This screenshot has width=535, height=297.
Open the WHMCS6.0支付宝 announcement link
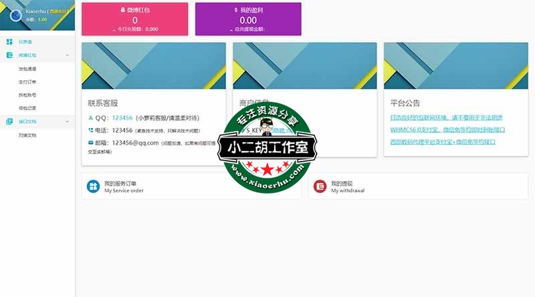447,130
